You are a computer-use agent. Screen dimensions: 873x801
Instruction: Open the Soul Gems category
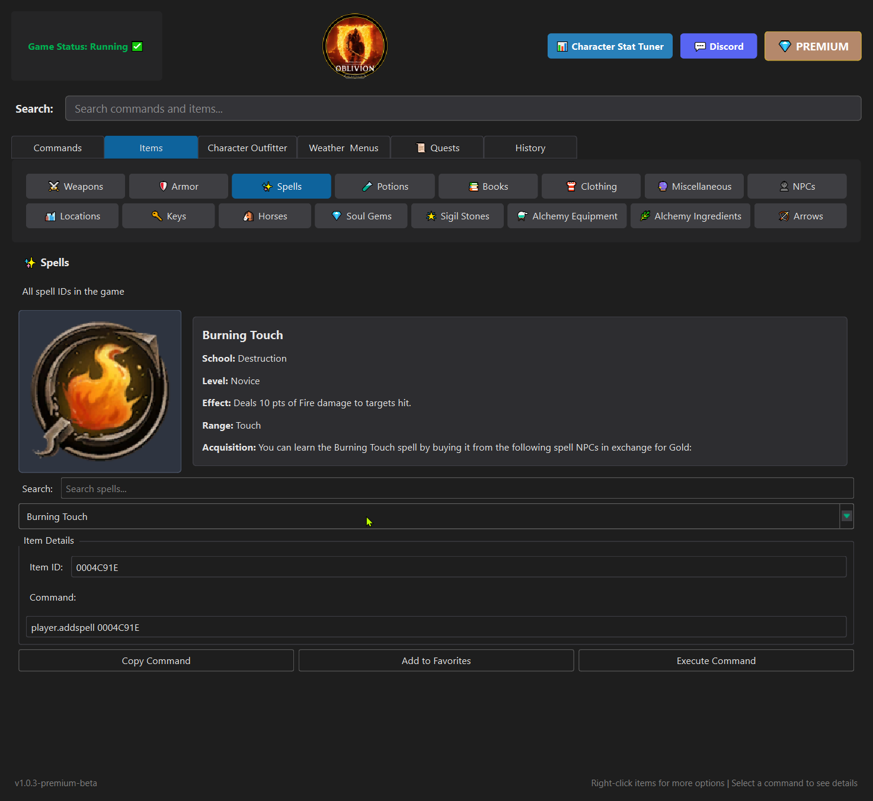click(361, 216)
